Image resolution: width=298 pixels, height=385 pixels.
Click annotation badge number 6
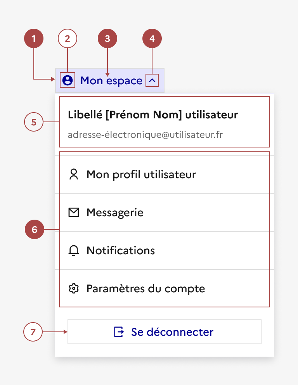pos(35,230)
